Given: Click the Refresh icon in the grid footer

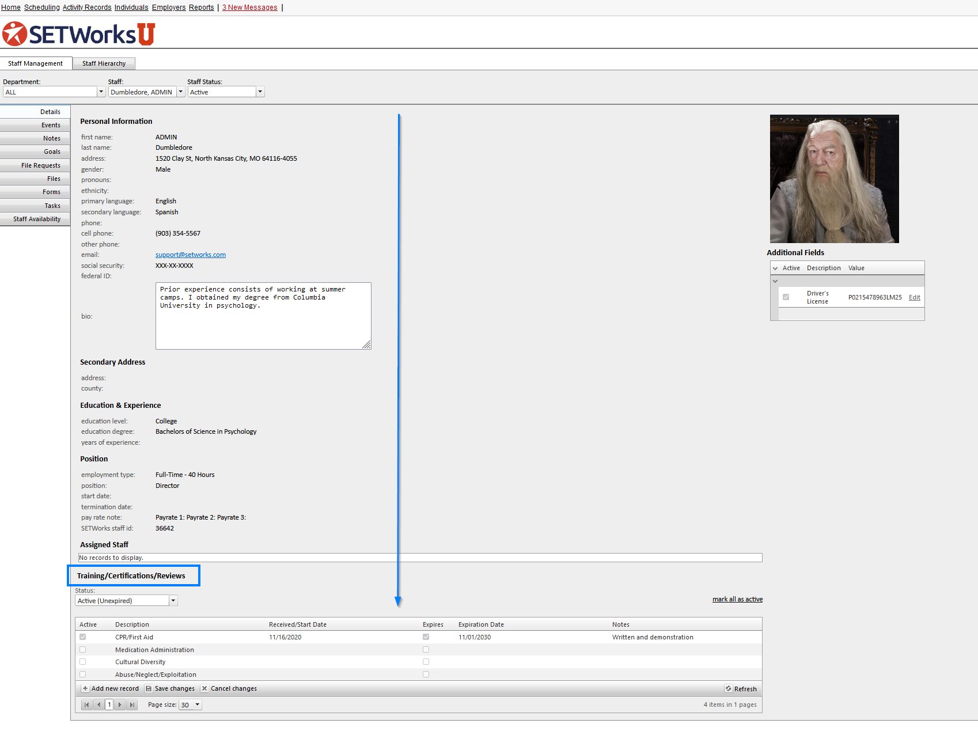Looking at the screenshot, I should click(729, 688).
